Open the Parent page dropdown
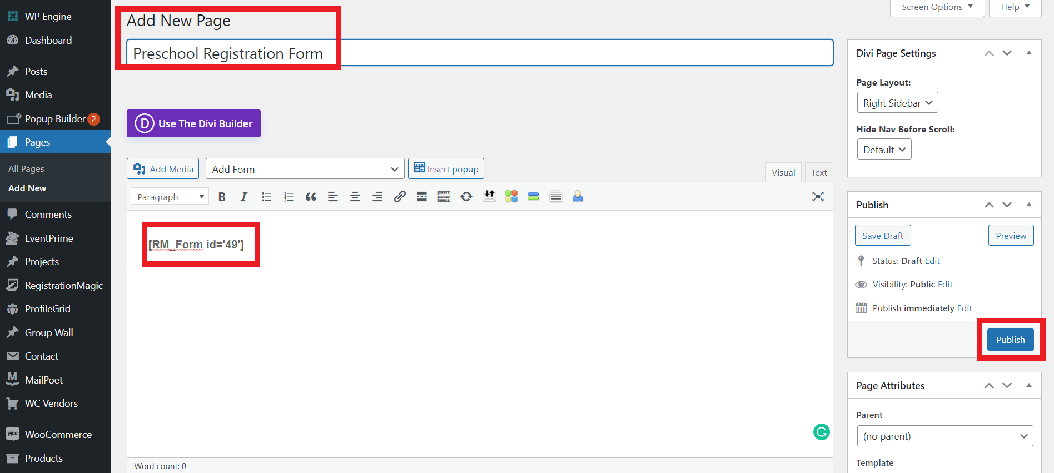 coord(944,436)
